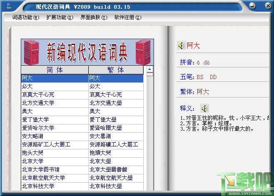Viewport: 274px width, 196px height.
Task: Click the 繁体 value 阿大 in detail panel
Action: point(203,92)
